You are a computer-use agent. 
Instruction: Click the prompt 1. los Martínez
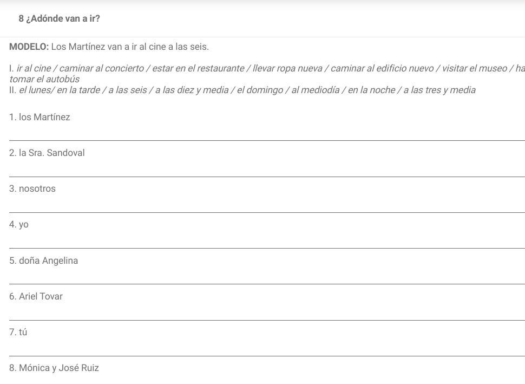coord(40,117)
